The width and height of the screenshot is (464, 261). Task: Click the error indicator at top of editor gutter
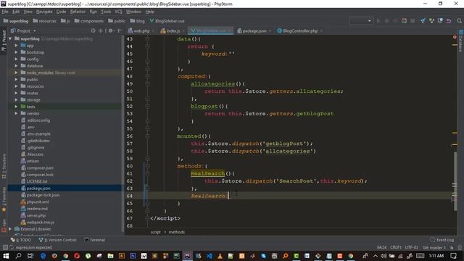point(455,37)
